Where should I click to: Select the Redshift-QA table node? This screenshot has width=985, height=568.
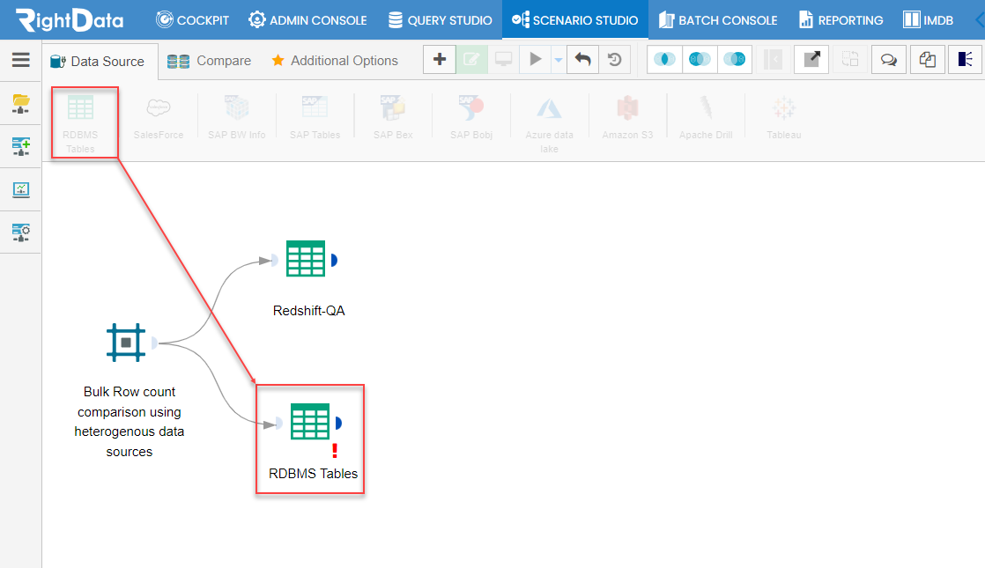tap(306, 259)
